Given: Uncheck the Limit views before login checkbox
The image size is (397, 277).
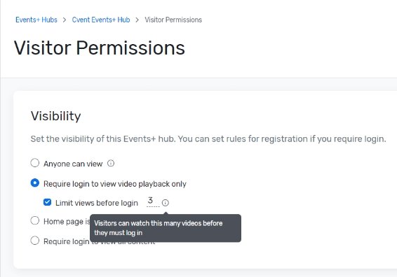Looking at the screenshot, I should click(48, 202).
